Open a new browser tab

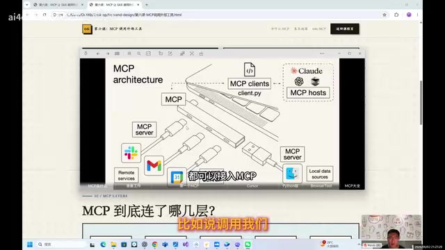(147, 5)
